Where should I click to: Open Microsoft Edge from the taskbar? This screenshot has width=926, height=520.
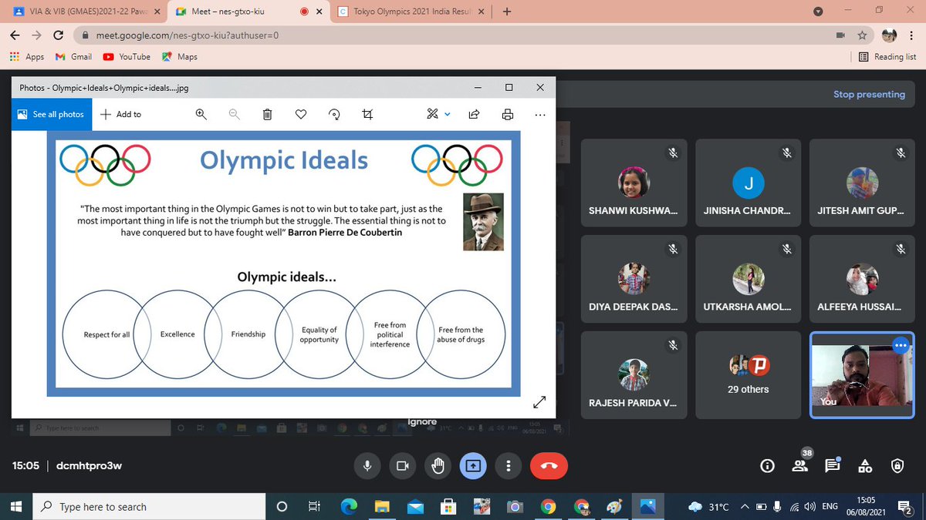pos(348,506)
